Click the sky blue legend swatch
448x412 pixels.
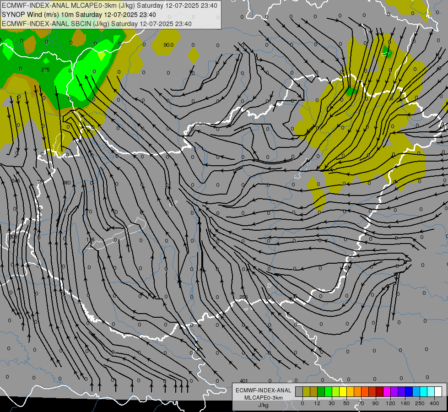point(416,391)
